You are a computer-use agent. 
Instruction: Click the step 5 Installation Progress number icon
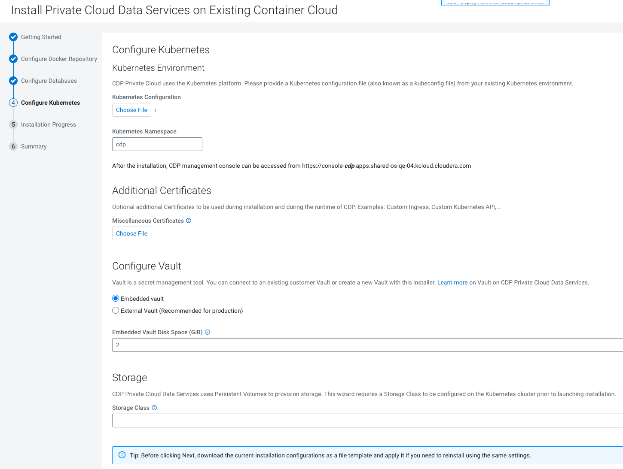13,124
